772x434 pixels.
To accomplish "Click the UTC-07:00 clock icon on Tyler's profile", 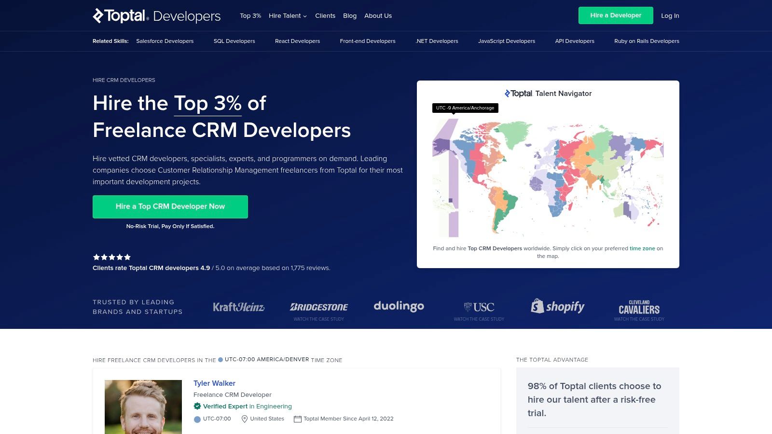I will [x=196, y=419].
